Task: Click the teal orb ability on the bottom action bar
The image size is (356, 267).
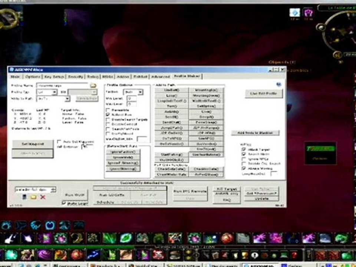Action: [11, 255]
